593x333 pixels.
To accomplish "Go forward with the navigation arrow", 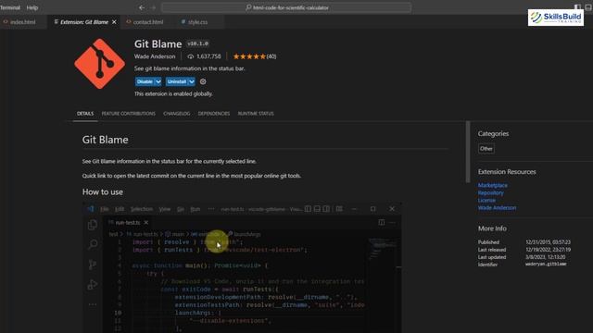I will (x=153, y=7).
